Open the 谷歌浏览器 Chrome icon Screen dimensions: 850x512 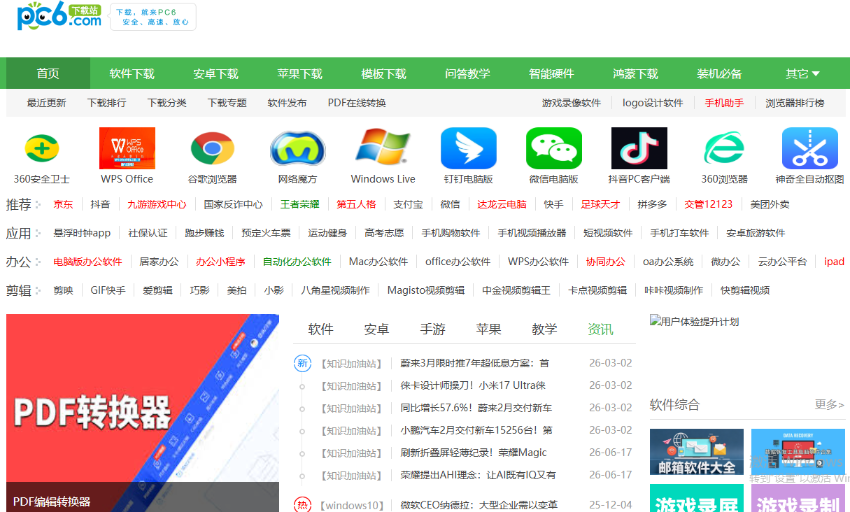click(x=213, y=148)
